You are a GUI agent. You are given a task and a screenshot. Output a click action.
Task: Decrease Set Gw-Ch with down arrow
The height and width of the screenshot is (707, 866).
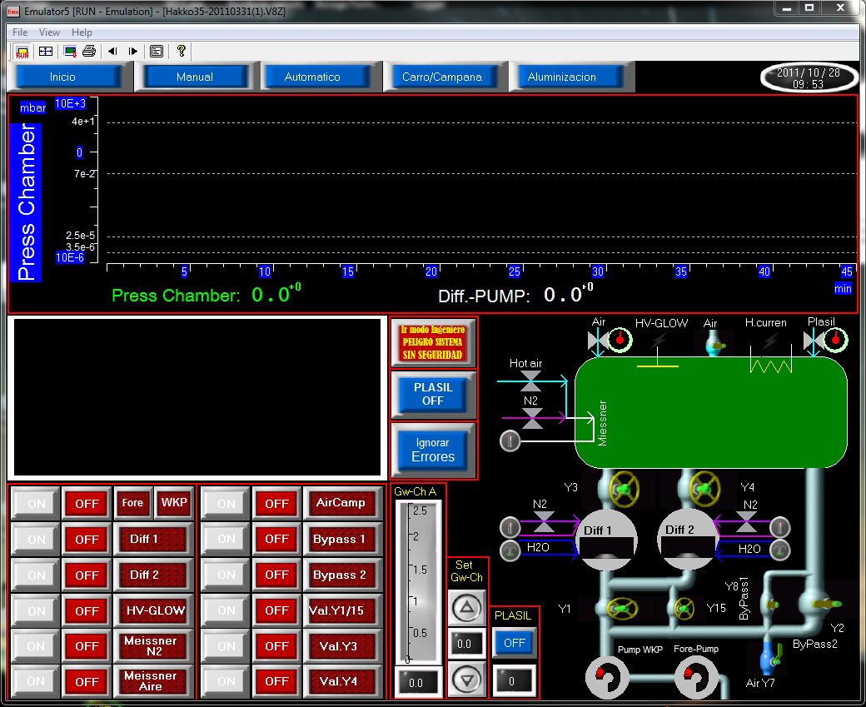pos(467,679)
